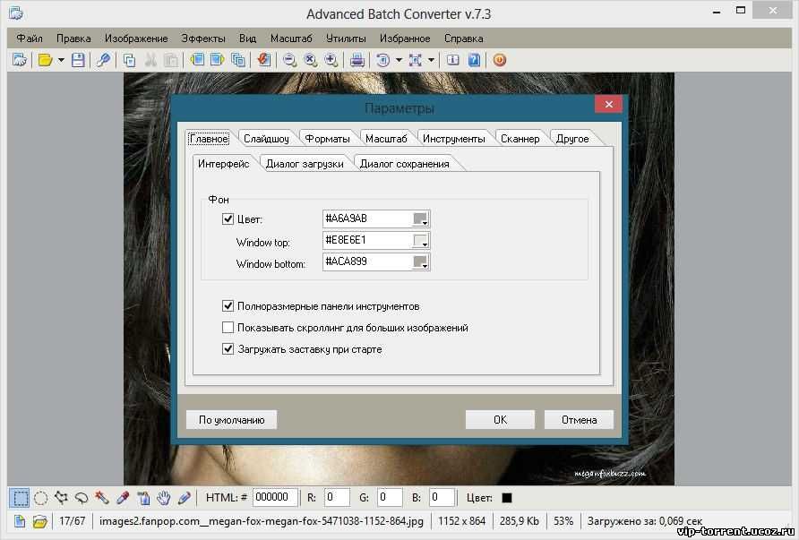Screen dimensions: 799x540
Task: Open the Эффекты menu
Action: (x=203, y=39)
